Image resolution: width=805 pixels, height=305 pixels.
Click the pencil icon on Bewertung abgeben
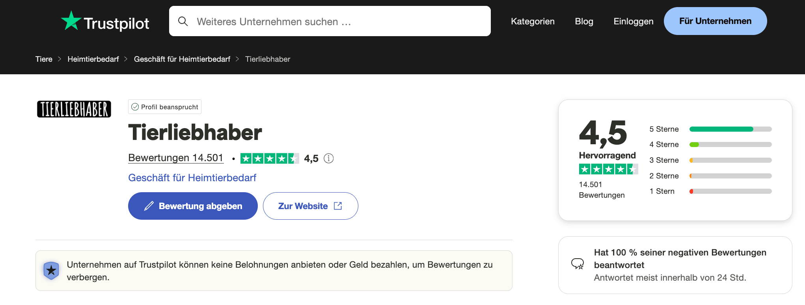click(x=149, y=206)
